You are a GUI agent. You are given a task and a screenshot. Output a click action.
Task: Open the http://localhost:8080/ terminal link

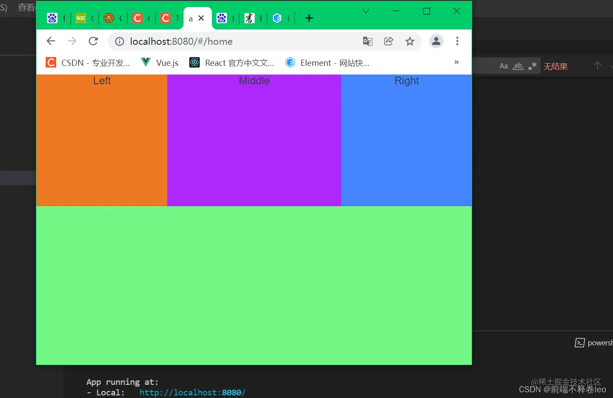[192, 392]
